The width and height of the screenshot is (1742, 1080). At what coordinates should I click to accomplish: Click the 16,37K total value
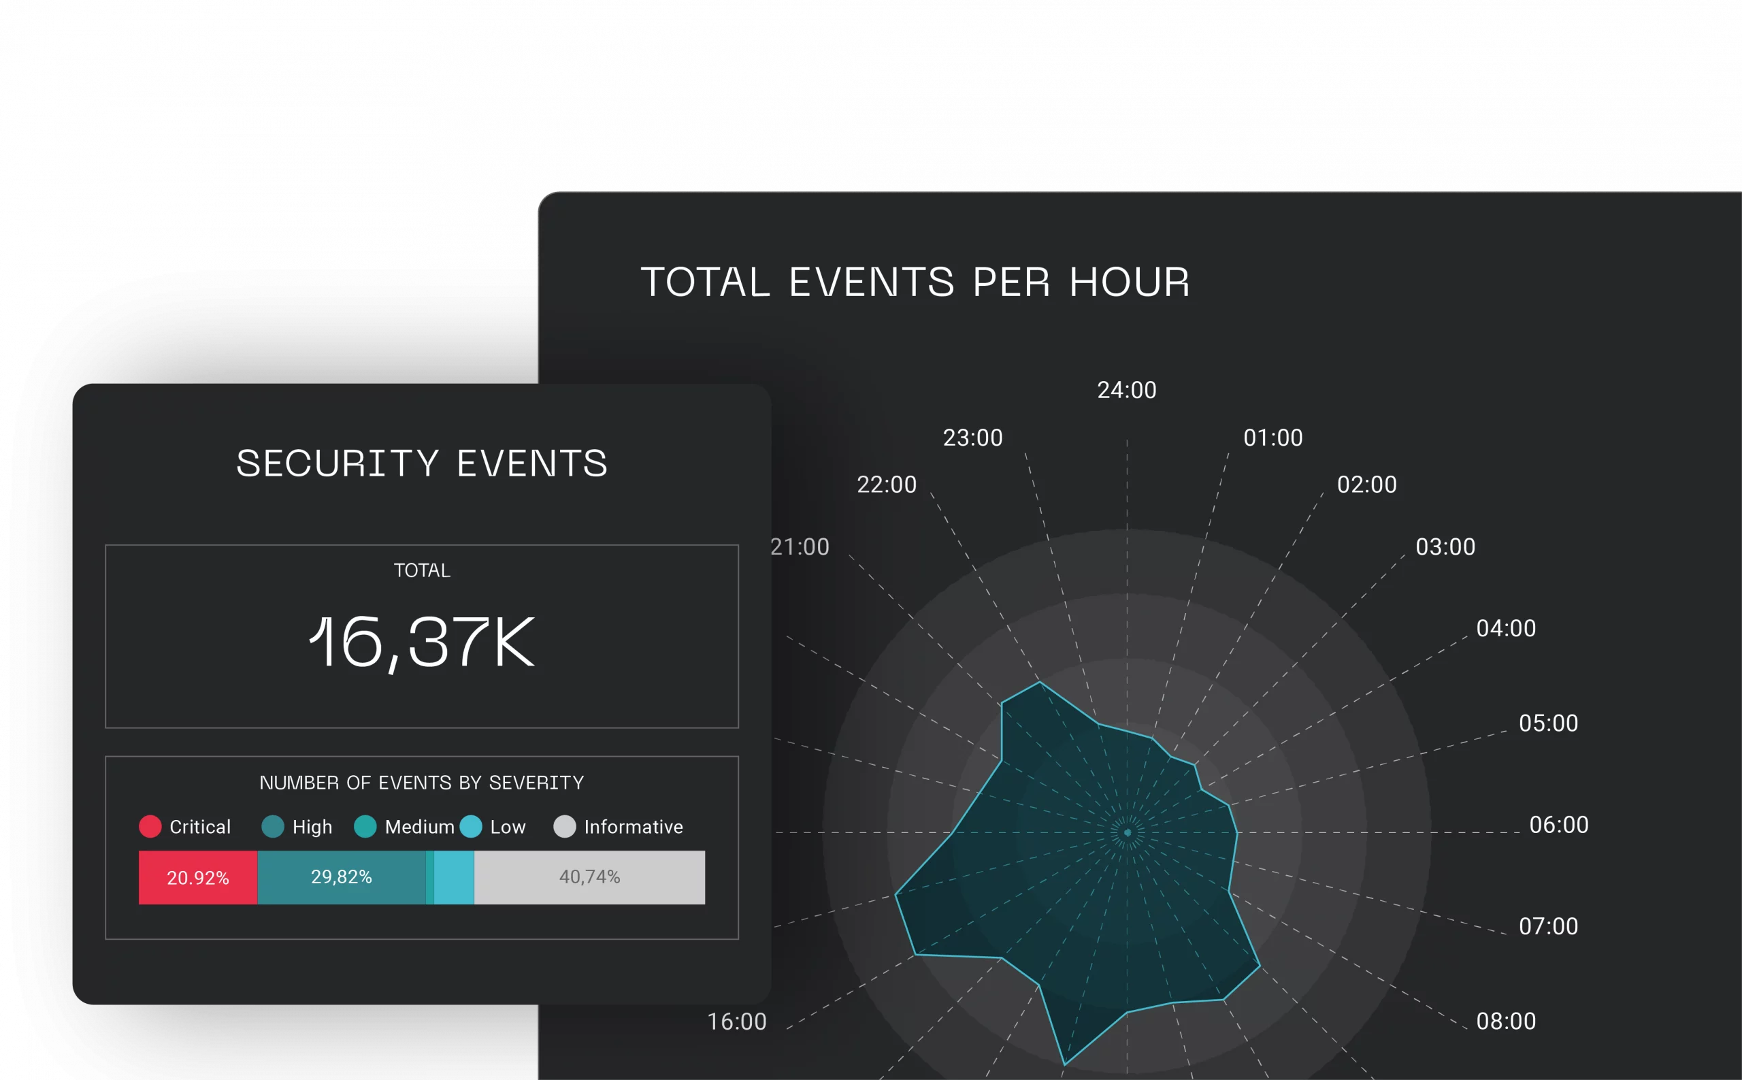422,643
